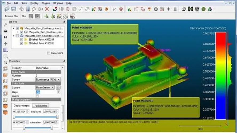Toggle the Camera Link checkbox

[x=49, y=53]
